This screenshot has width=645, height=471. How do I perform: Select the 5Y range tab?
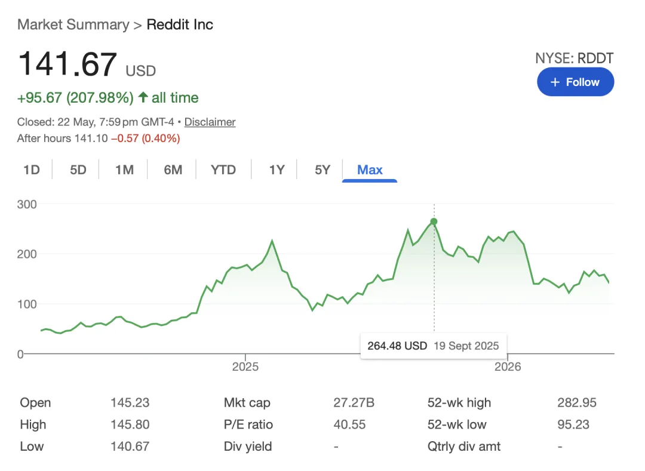point(322,170)
